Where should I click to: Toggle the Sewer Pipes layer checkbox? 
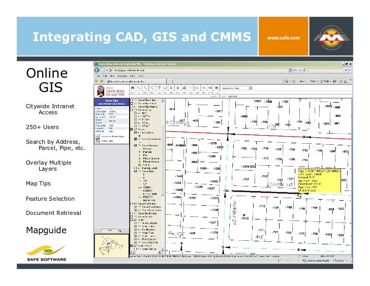135,171
